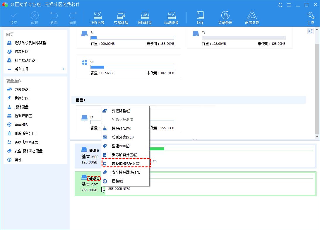
Task: Expand the 所有工具 arrow in the wizard panel
Action: 64,69
